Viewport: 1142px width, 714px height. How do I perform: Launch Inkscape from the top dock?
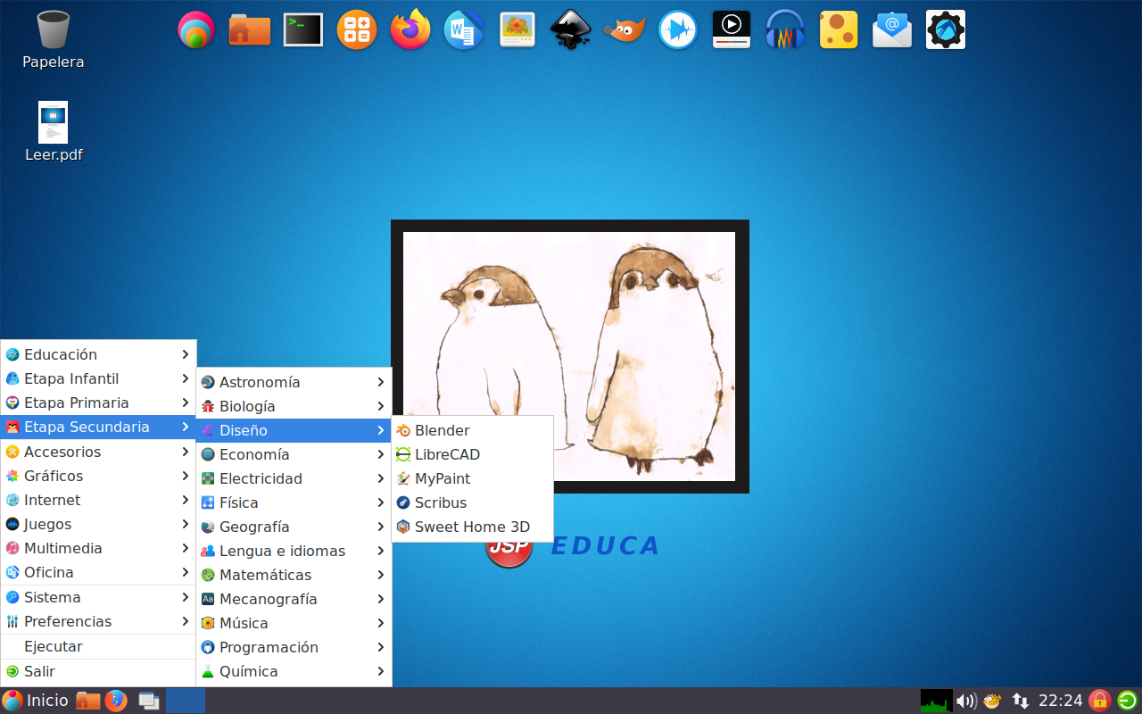[571, 29]
